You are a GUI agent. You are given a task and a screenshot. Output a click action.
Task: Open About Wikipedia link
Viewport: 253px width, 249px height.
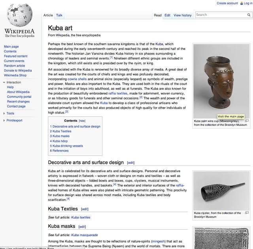click(18, 92)
